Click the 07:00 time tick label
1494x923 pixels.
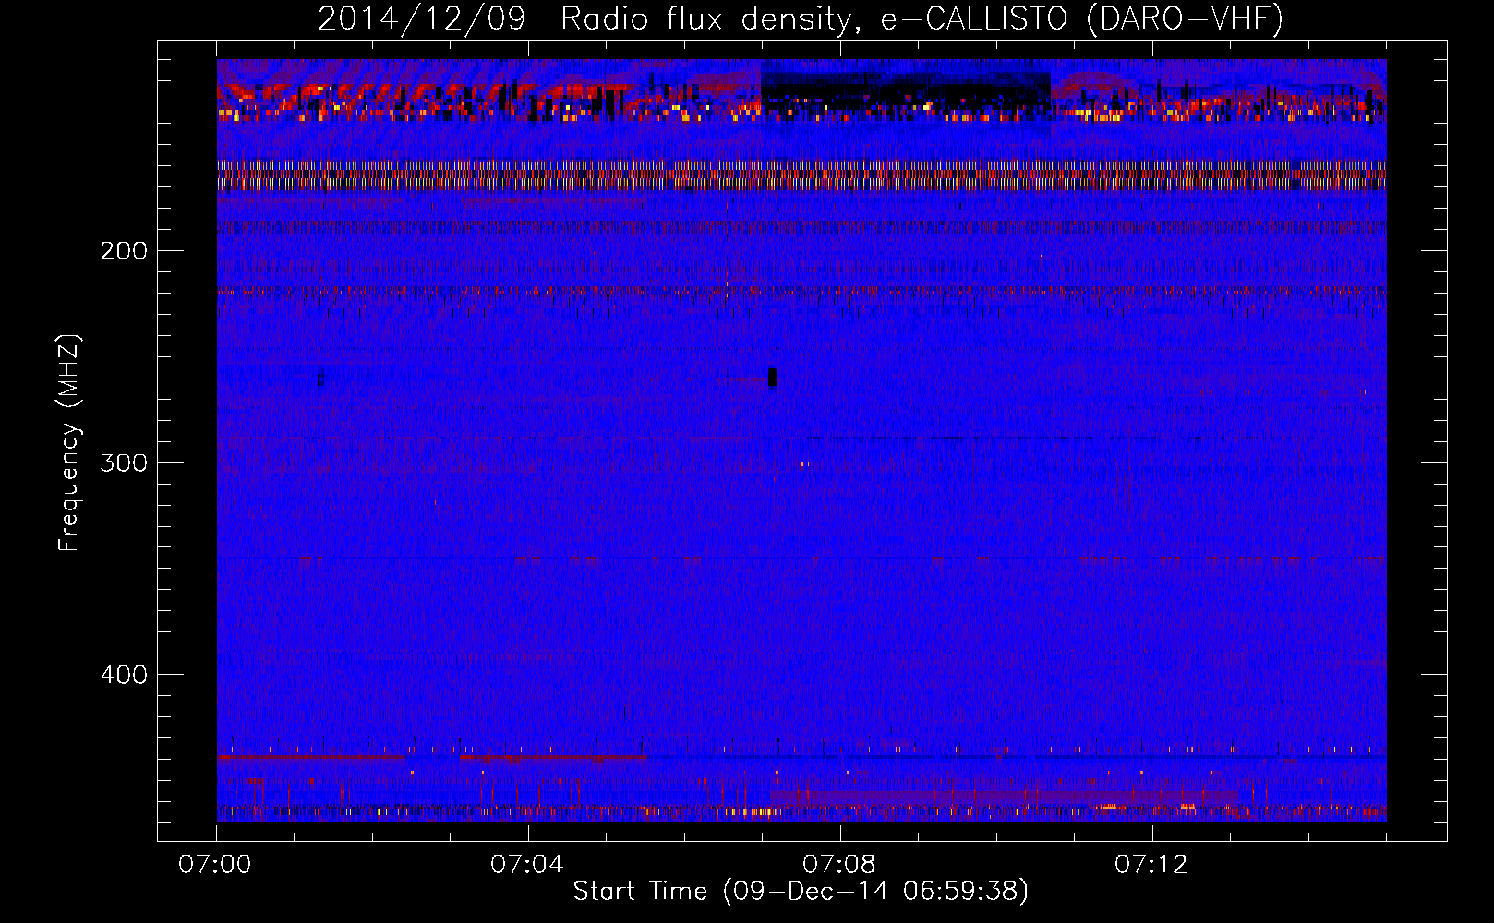[215, 865]
